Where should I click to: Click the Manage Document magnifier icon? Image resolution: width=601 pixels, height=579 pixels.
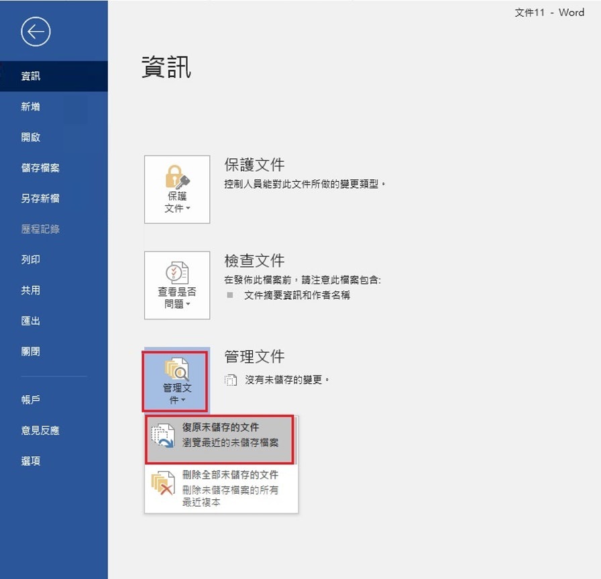tap(176, 368)
